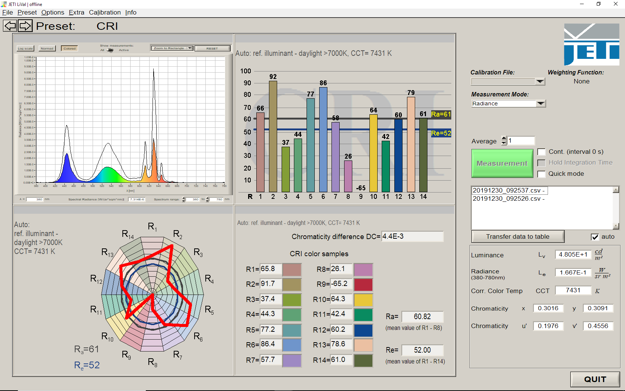The image size is (625, 391).
Task: Toggle Log scale on spectrum plot
Action: [25, 48]
